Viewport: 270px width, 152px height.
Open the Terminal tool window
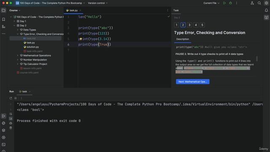click(3, 144)
